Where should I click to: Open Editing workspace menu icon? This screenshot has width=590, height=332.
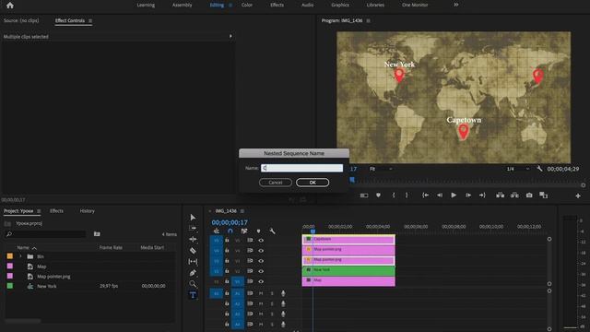click(230, 6)
